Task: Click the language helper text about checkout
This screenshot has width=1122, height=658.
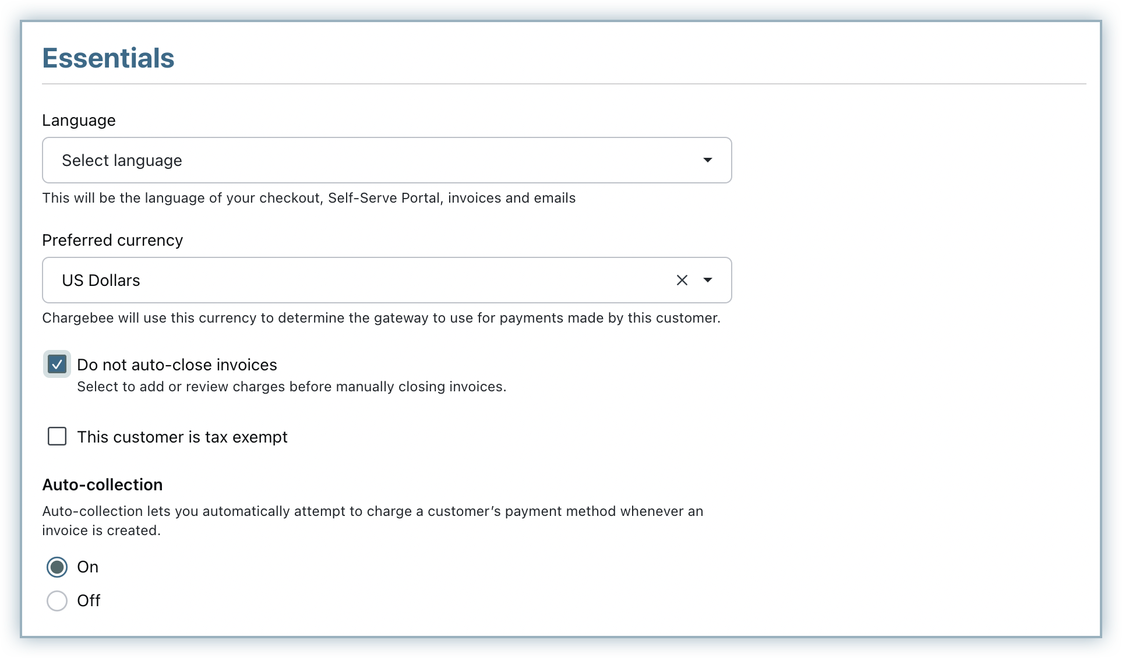Action: [309, 198]
